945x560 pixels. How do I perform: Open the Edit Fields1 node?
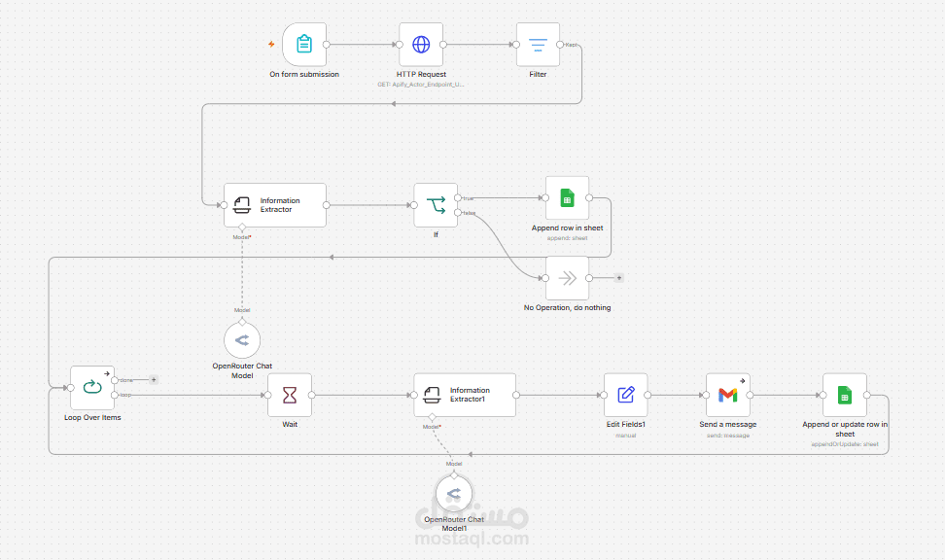[x=625, y=395]
